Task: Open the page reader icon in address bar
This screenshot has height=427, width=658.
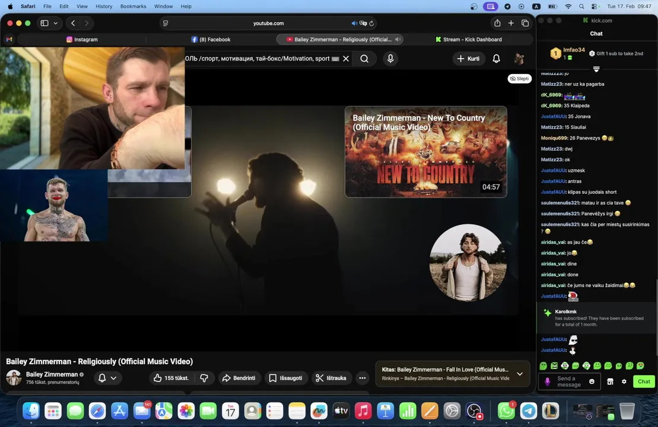Action: tap(166, 23)
